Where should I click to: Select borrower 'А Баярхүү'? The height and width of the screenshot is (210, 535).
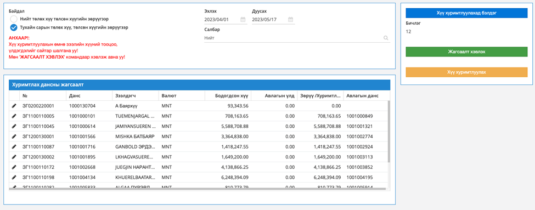(x=127, y=106)
